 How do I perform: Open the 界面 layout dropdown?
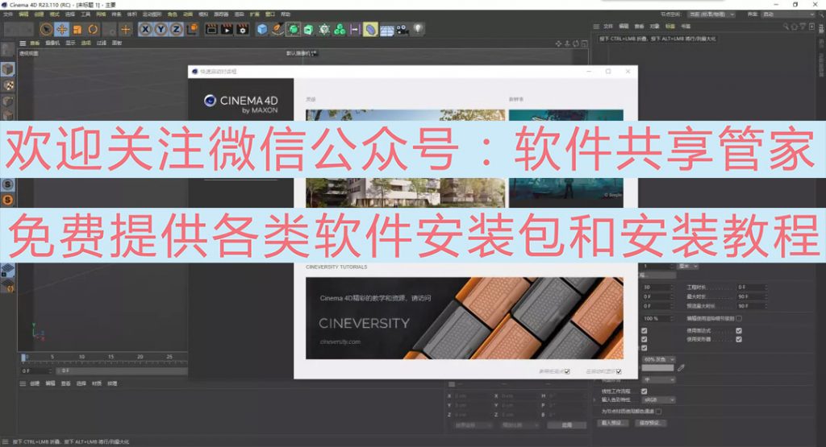pos(789,14)
